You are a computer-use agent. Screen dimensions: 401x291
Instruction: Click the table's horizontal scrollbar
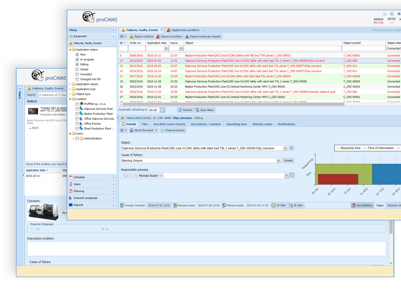click(x=233, y=104)
